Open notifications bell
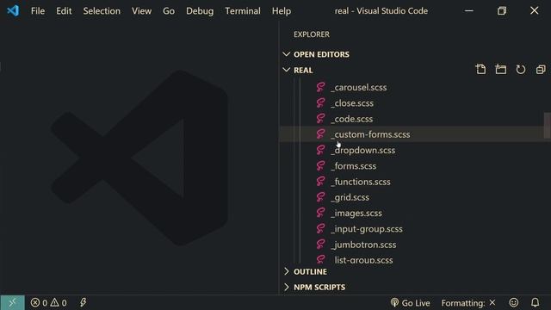This screenshot has width=551, height=310. 535,302
